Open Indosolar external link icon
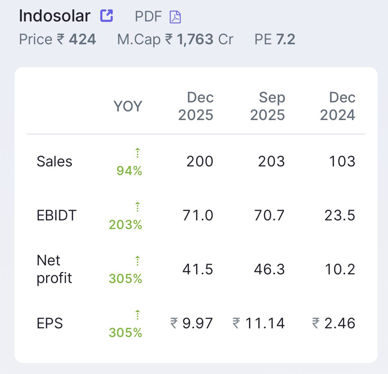Viewport: 388px width, 374px height. [107, 16]
